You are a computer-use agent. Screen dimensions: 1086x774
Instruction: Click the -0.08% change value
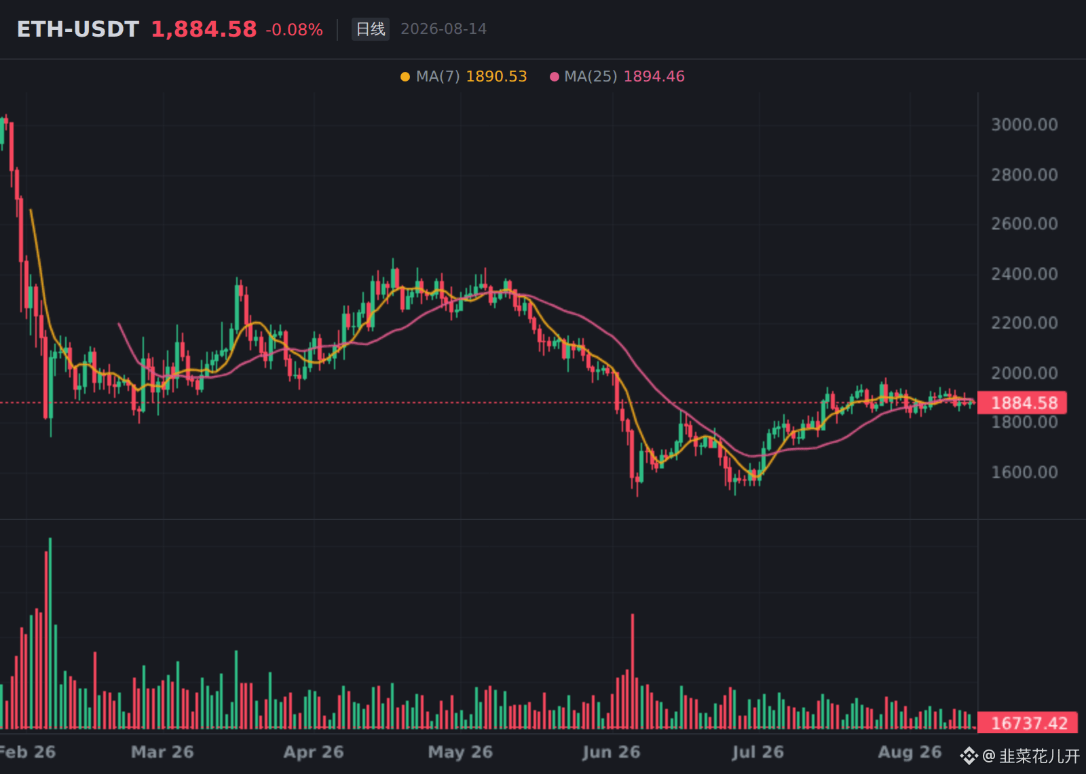pyautogui.click(x=294, y=30)
